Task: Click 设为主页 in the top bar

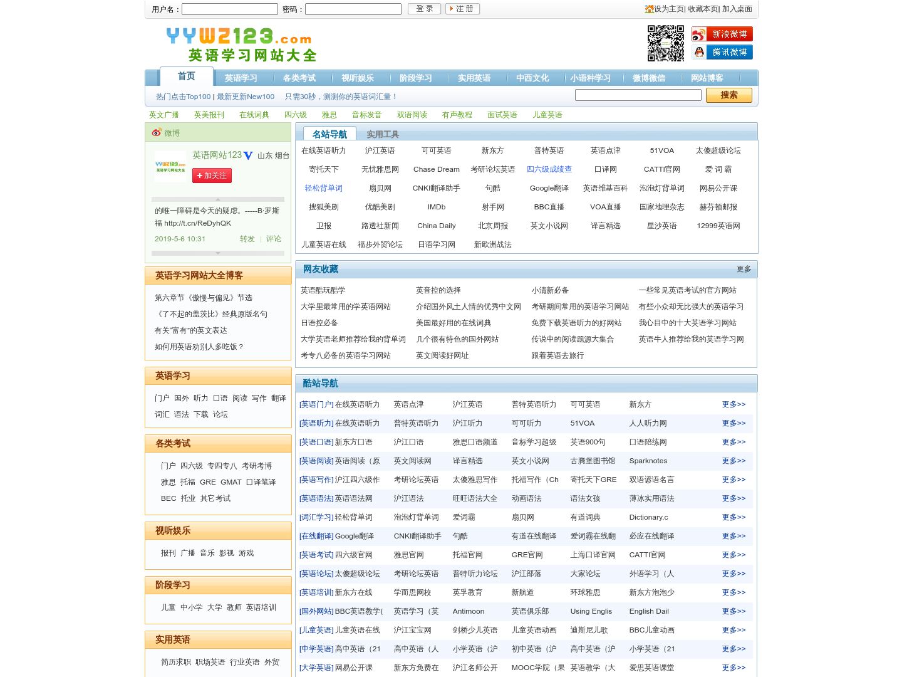Action: [x=669, y=9]
